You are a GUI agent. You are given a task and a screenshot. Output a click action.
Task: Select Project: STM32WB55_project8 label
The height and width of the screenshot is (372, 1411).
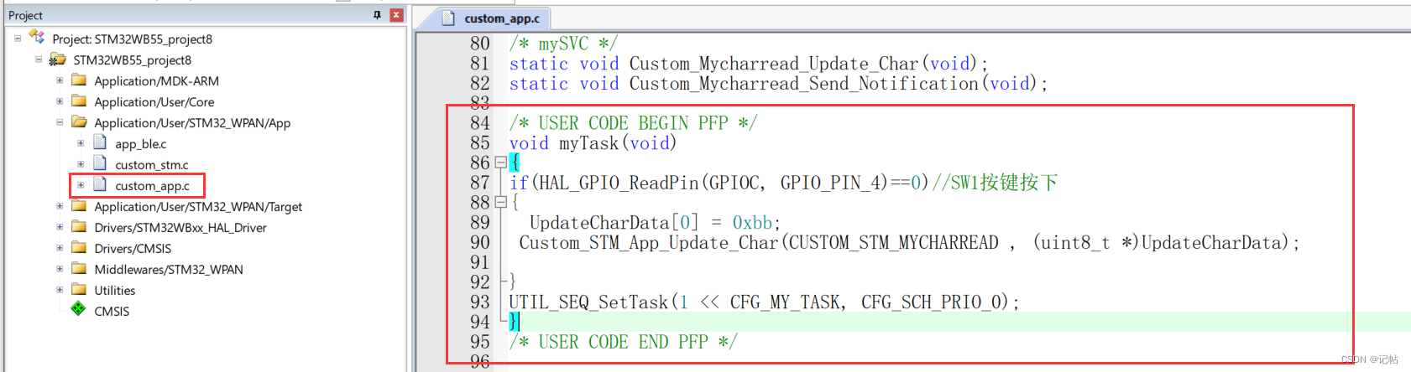132,39
